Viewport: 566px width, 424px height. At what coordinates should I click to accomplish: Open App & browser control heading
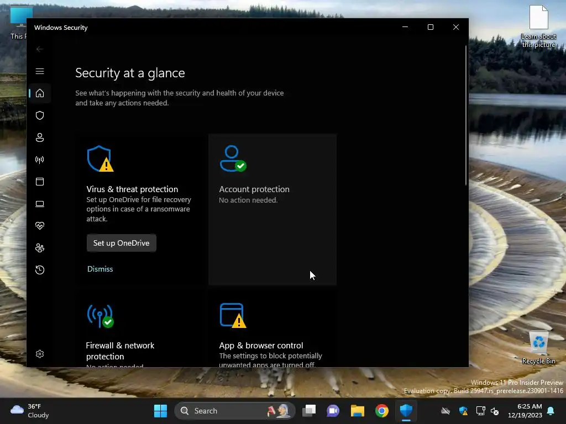tap(261, 346)
